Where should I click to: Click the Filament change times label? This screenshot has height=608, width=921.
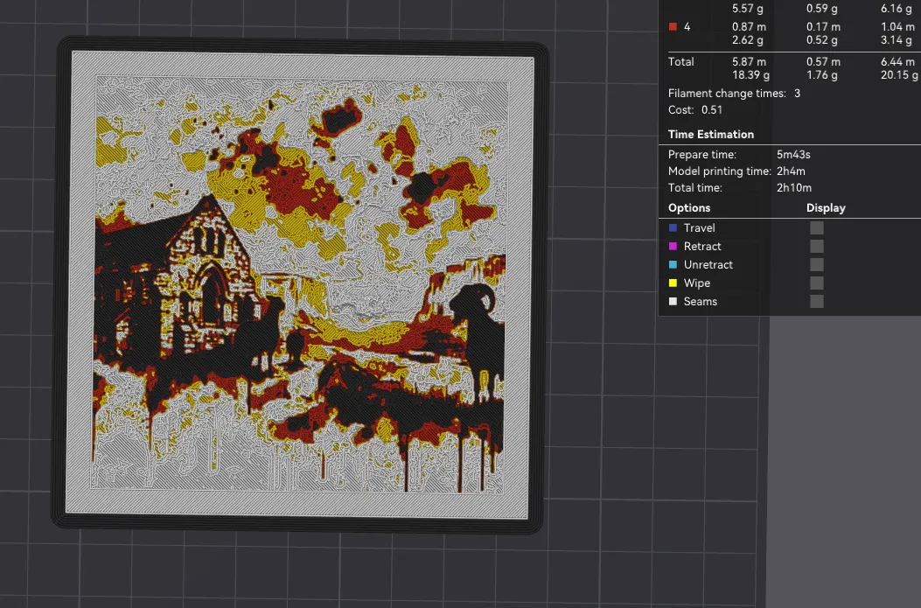pyautogui.click(x=727, y=94)
